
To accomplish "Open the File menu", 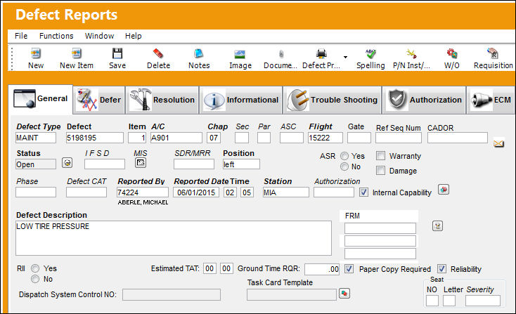I will point(21,36).
